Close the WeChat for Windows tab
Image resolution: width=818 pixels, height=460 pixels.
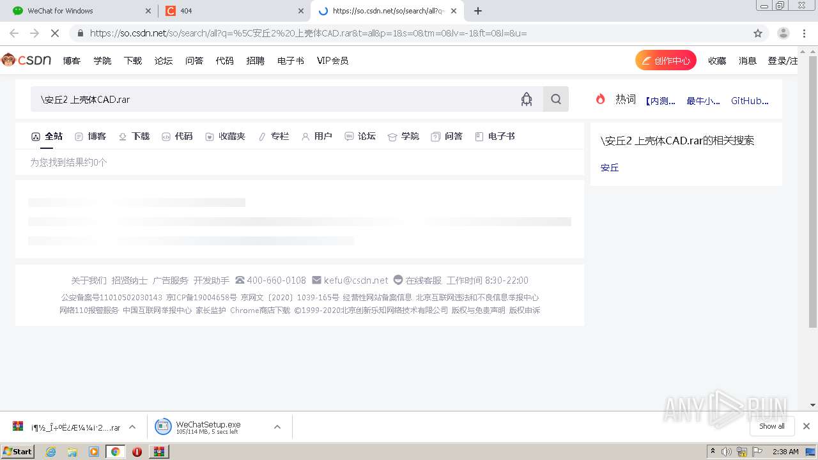(x=148, y=11)
